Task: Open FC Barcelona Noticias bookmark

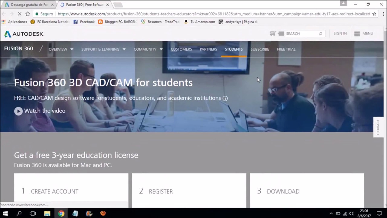Action: (x=50, y=22)
